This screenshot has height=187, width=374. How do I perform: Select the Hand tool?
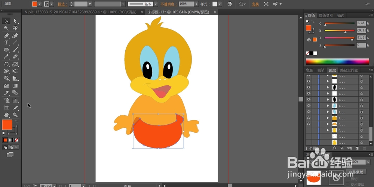coord(6,115)
